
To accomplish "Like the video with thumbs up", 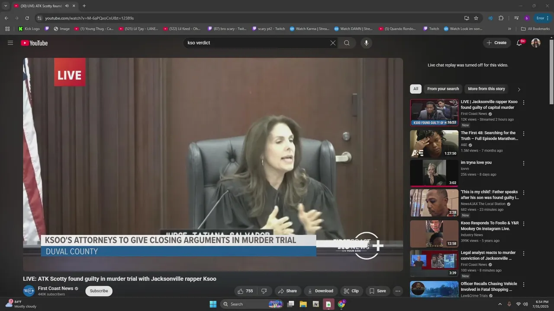I will (245, 291).
